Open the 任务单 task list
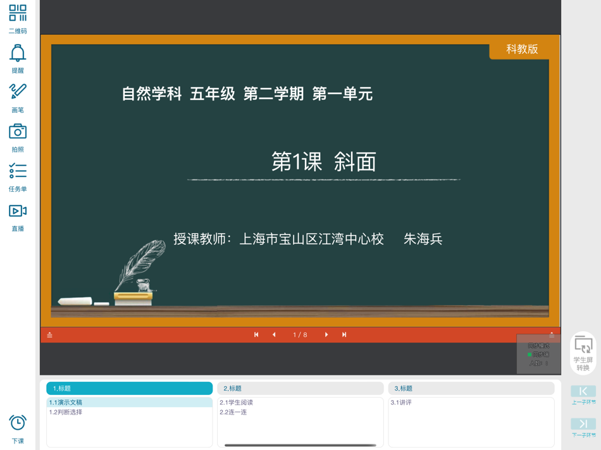The height and width of the screenshot is (450, 601). pyautogui.click(x=18, y=178)
